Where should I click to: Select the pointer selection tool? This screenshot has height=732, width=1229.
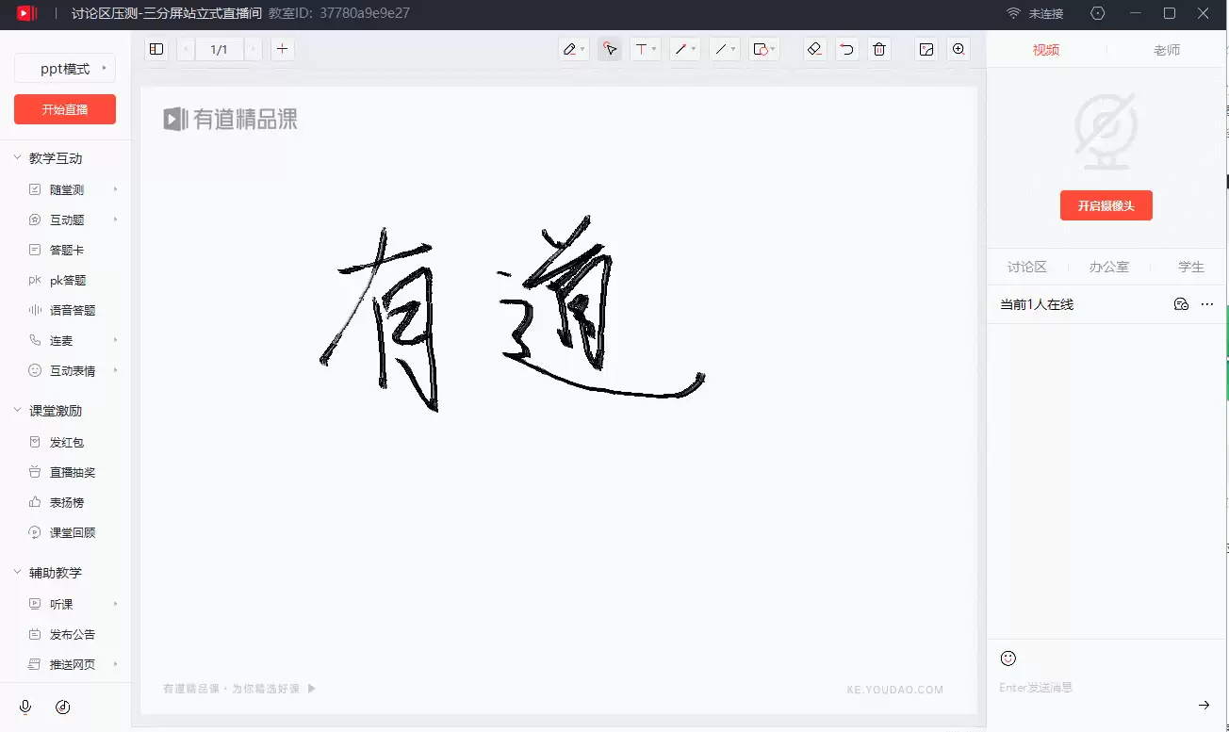click(x=610, y=50)
